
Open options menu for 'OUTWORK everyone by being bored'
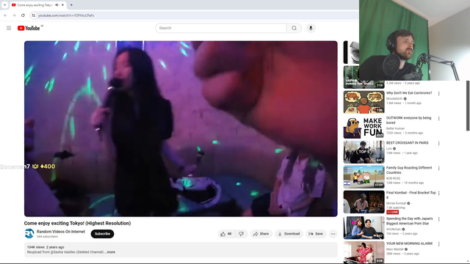pos(439,119)
